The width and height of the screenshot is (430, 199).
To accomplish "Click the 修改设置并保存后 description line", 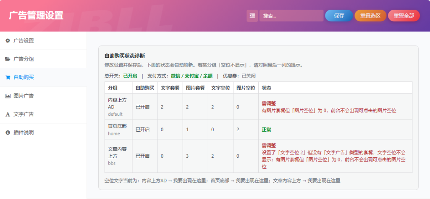I will (x=204, y=65).
